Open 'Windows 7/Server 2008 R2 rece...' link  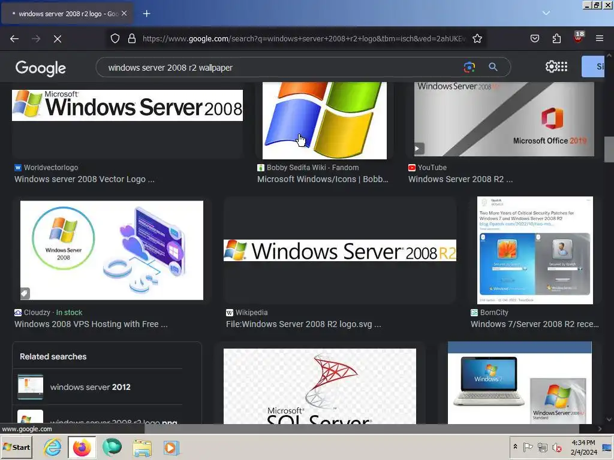pos(534,324)
